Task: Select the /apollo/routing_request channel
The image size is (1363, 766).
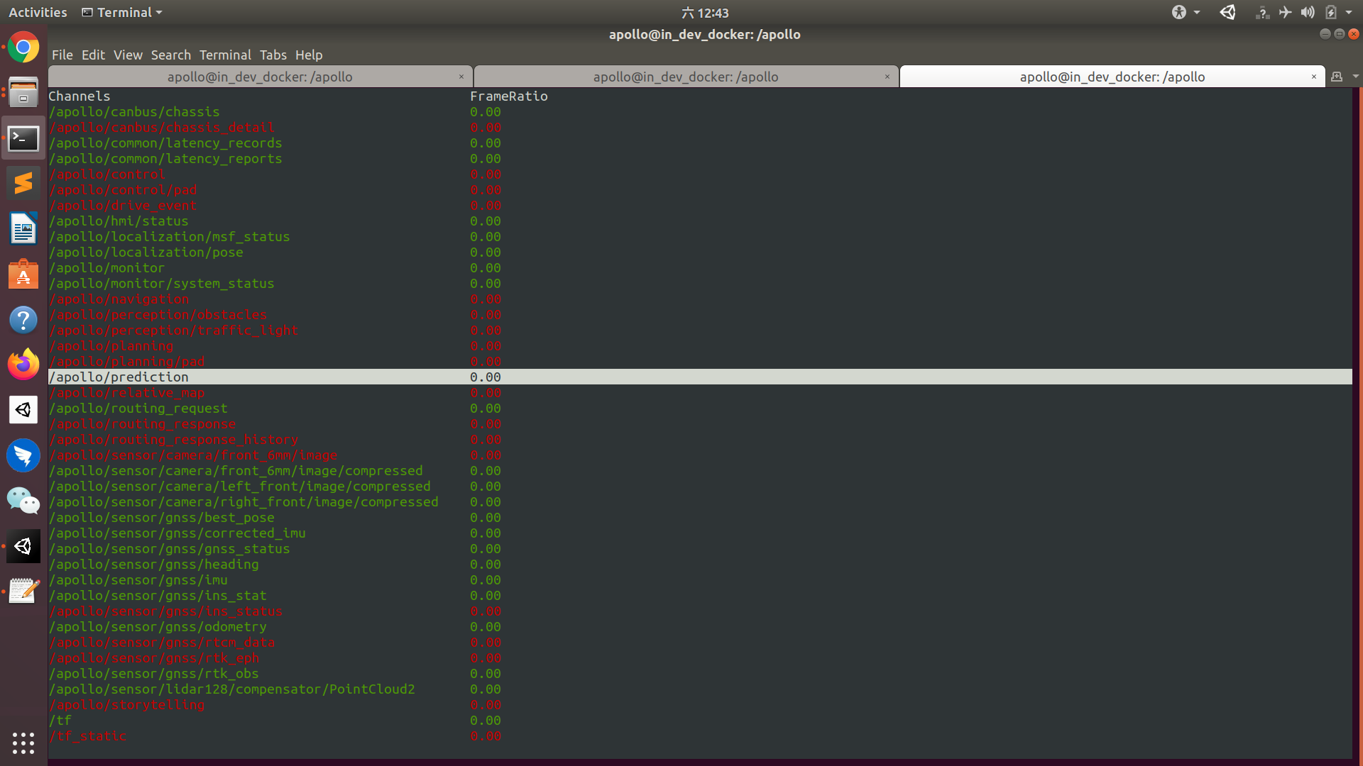Action: [x=138, y=408]
